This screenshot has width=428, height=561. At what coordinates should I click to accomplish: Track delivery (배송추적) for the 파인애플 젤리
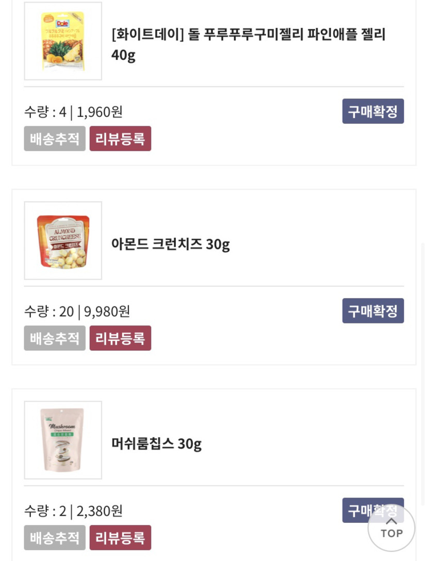[x=55, y=139]
